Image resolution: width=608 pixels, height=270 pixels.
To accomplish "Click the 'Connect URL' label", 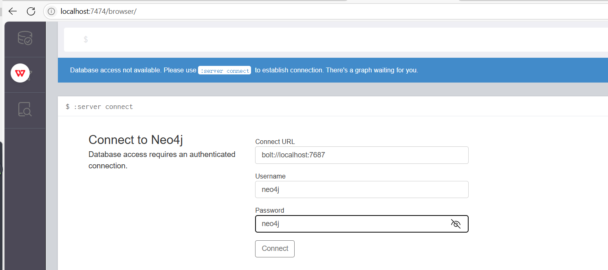I will click(x=275, y=142).
